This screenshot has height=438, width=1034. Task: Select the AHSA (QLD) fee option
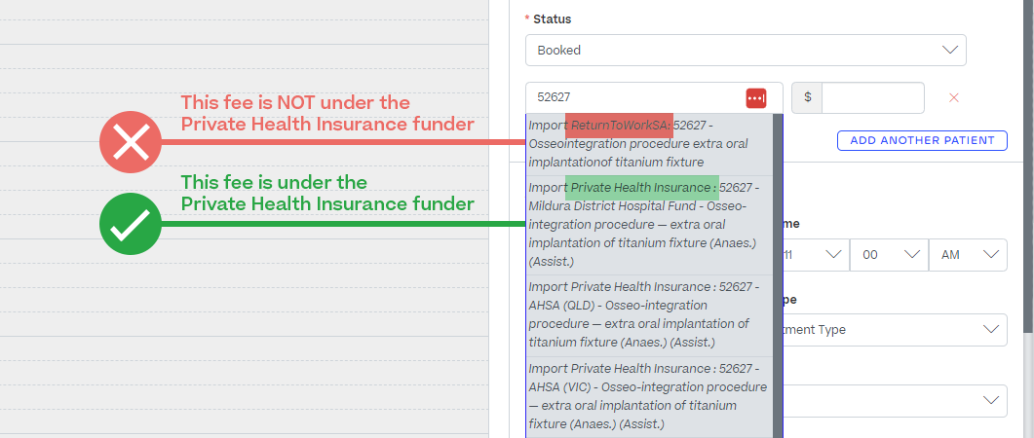coord(648,314)
